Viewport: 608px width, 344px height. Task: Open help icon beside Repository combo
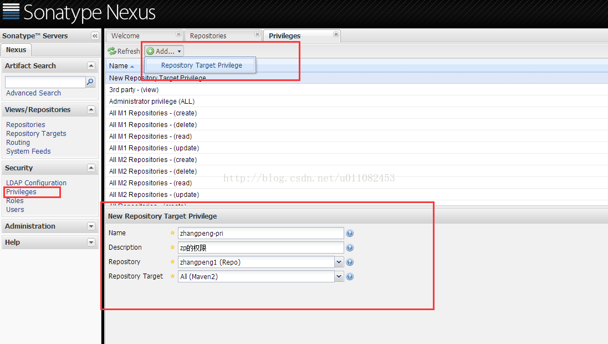point(350,262)
